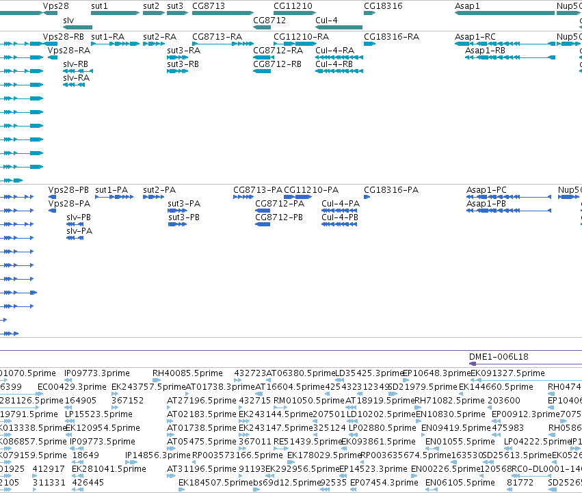Click transcript sut1-RA
Viewport: 582px width, 493px height.
tap(107, 37)
